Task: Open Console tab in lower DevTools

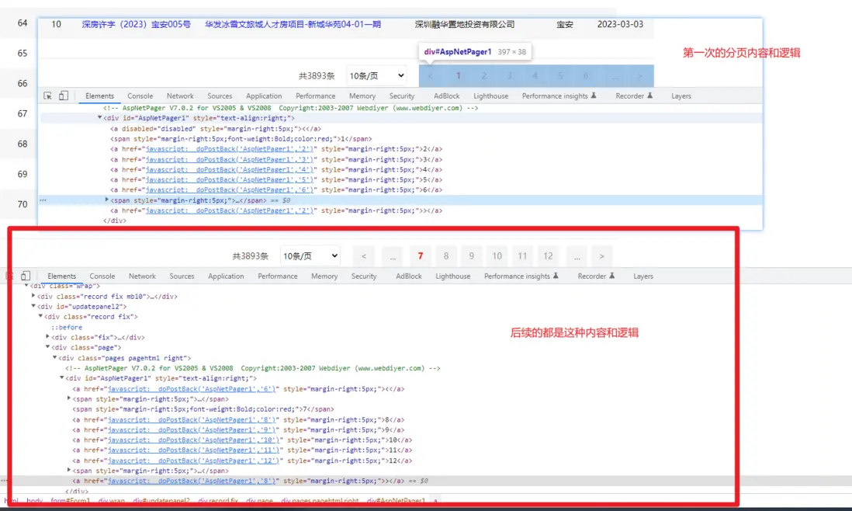Action: (x=102, y=276)
